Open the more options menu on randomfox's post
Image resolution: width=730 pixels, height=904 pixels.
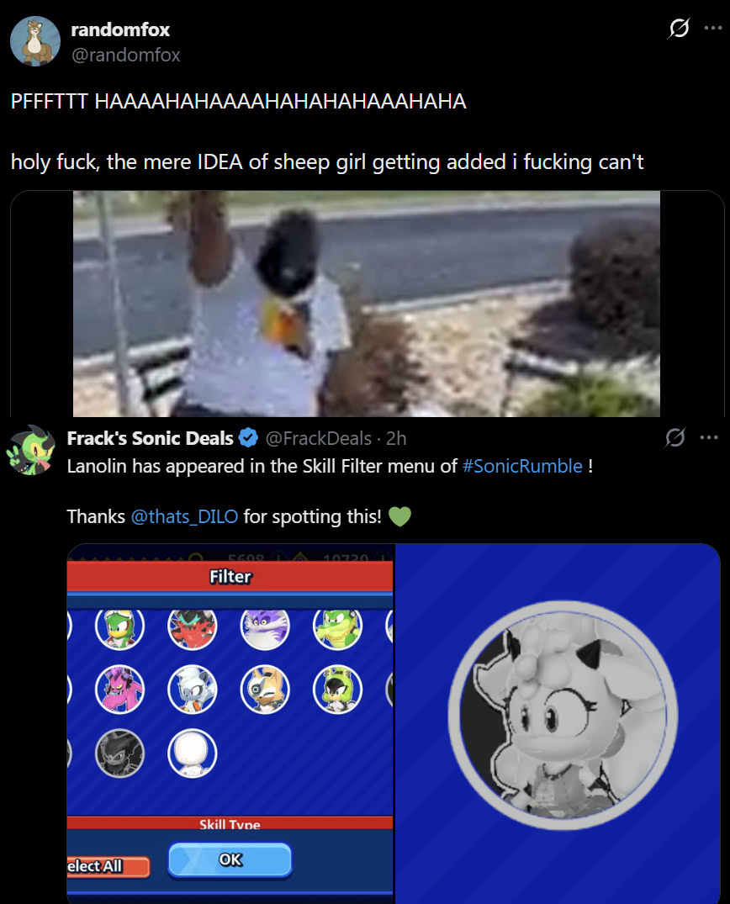(x=712, y=28)
